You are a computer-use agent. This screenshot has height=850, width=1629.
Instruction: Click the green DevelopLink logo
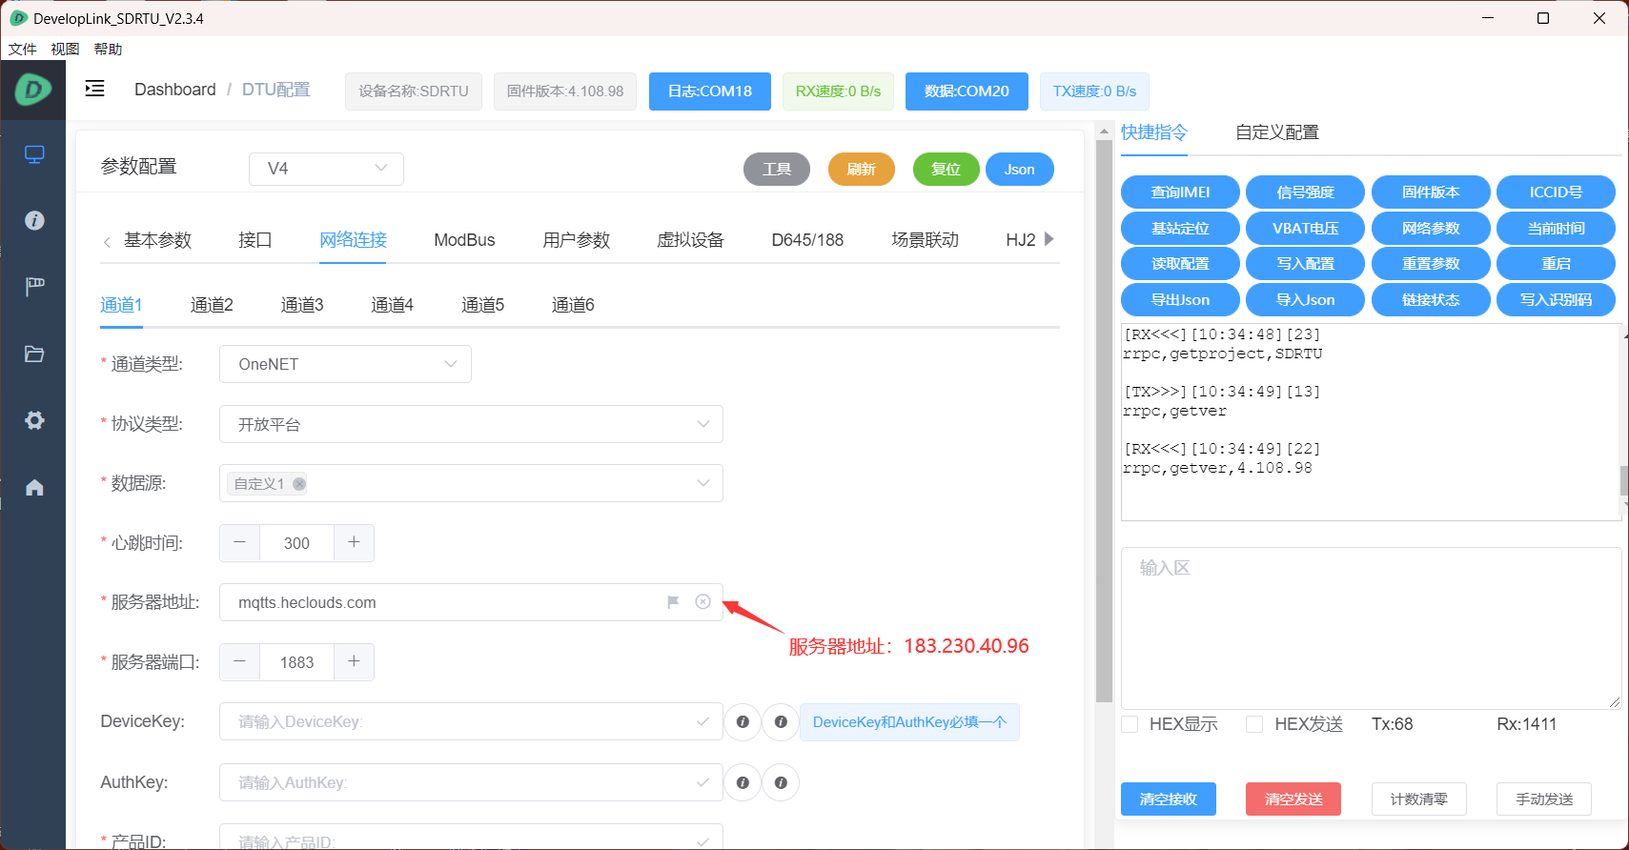pyautogui.click(x=32, y=90)
